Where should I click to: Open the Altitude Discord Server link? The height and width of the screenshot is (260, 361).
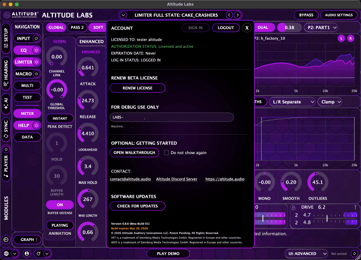(177, 179)
